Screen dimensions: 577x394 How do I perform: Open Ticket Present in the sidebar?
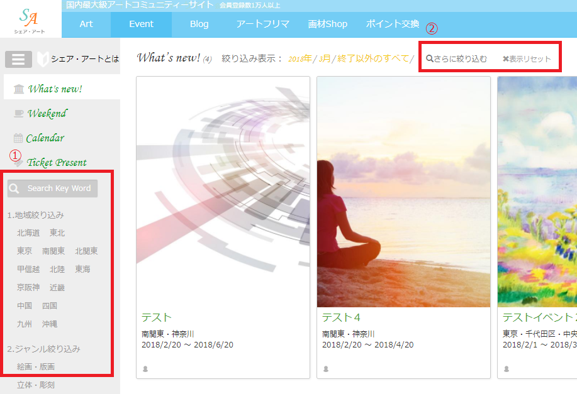[57, 163]
